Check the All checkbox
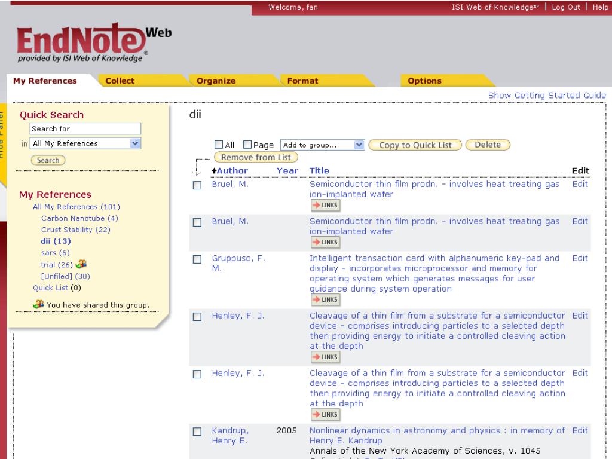 click(x=219, y=145)
